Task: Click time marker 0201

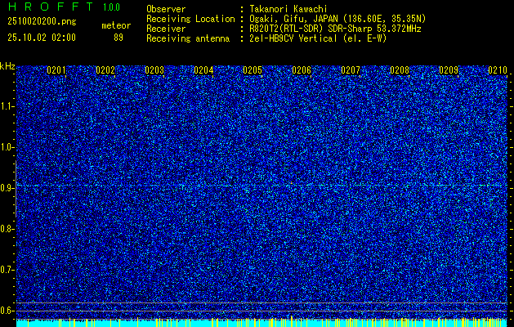Action: pyautogui.click(x=56, y=70)
